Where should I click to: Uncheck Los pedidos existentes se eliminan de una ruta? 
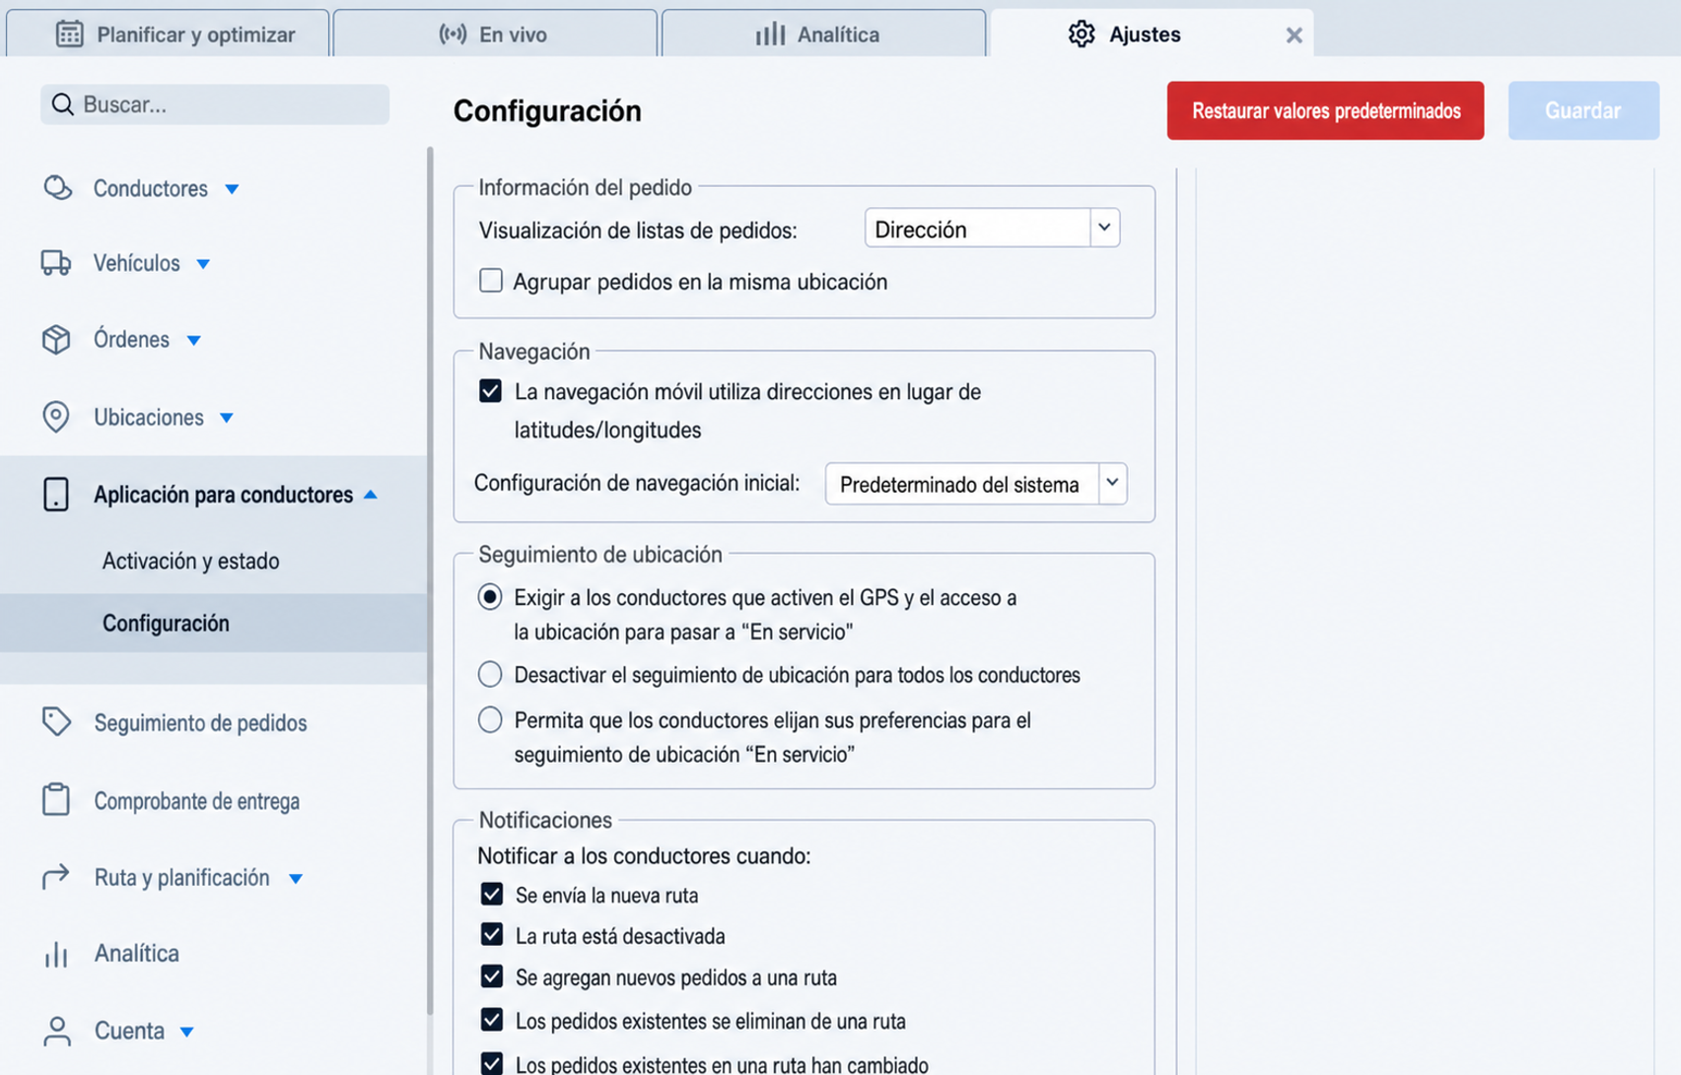pyautogui.click(x=491, y=1020)
